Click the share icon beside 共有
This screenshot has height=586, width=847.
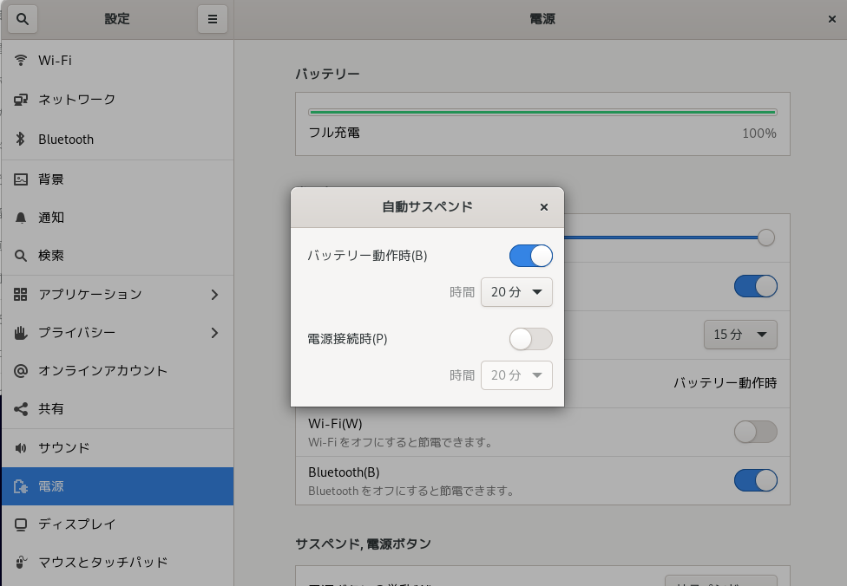coord(21,409)
